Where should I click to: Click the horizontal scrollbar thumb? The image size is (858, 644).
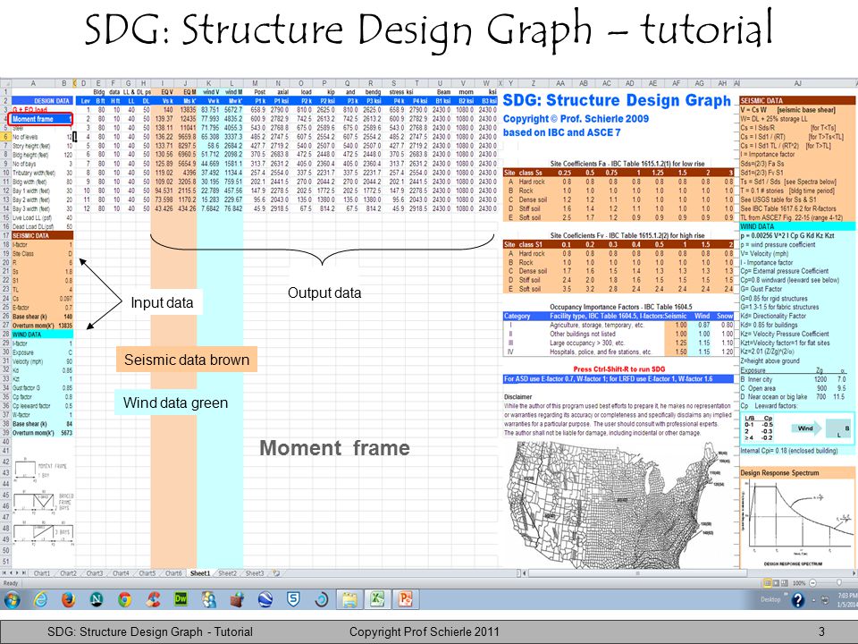point(636,573)
